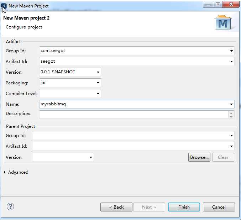Click the Description scroll up arrow
This screenshot has height=220, width=241.
(231, 113)
